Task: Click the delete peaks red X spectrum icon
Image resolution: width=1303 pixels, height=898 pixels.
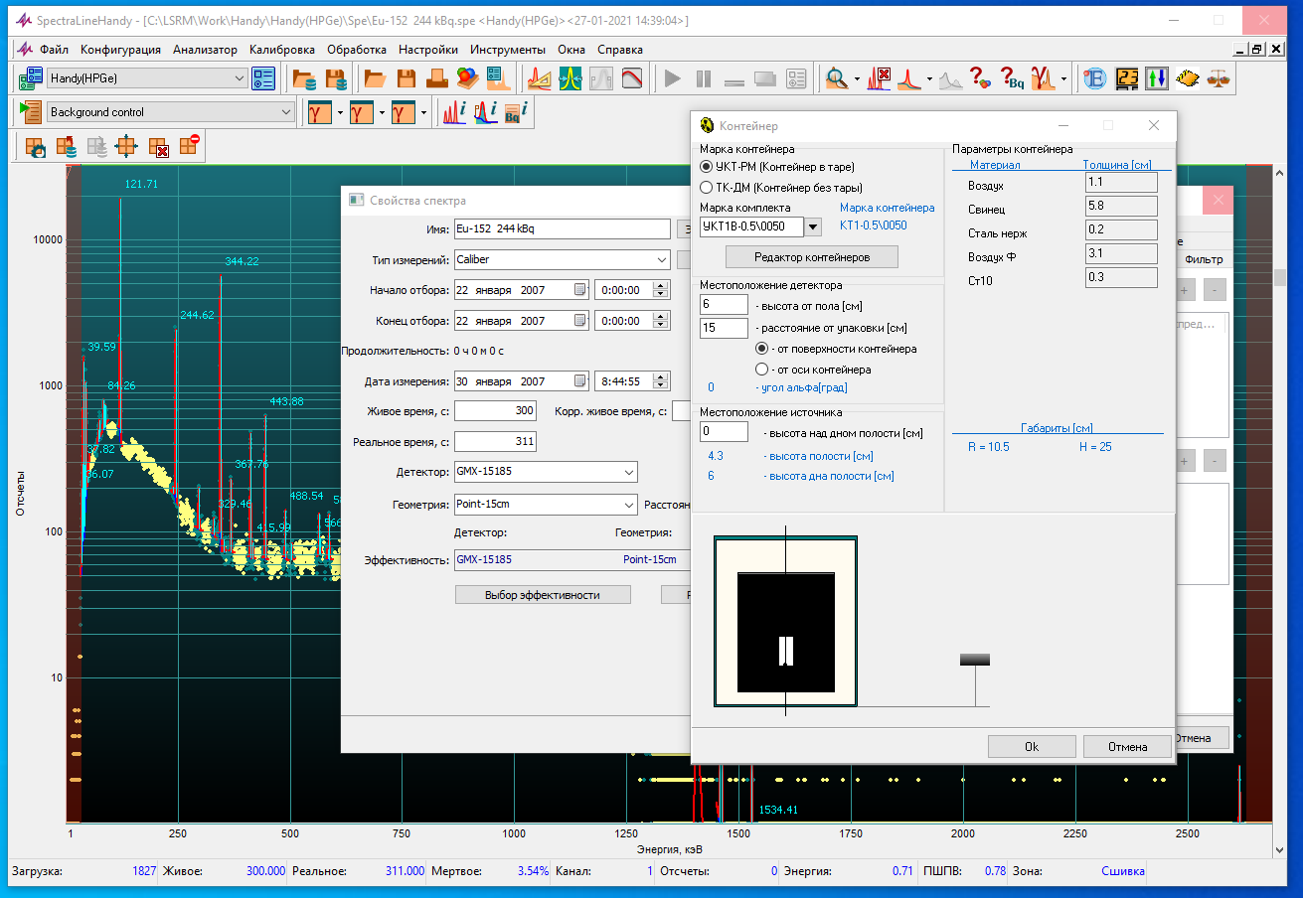Action: [879, 78]
